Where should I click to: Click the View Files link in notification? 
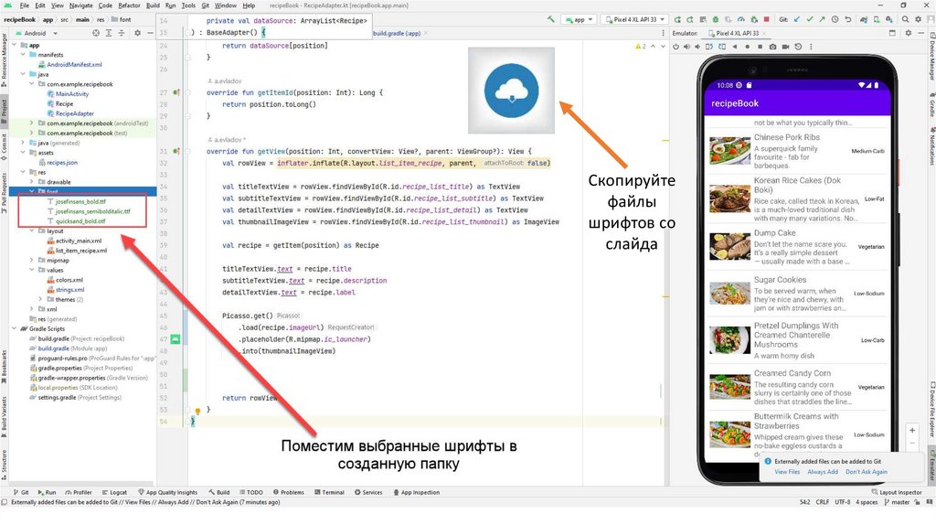(787, 472)
